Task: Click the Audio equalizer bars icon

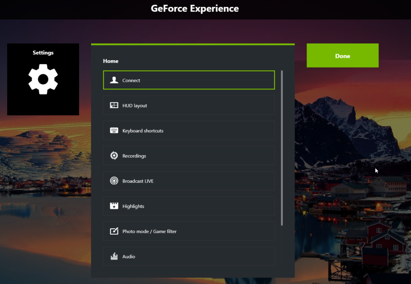Action: click(x=114, y=256)
